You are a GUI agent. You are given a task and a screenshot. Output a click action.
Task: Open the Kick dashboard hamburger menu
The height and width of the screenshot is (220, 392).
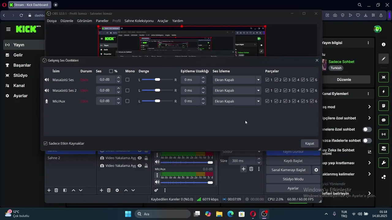coord(8,29)
